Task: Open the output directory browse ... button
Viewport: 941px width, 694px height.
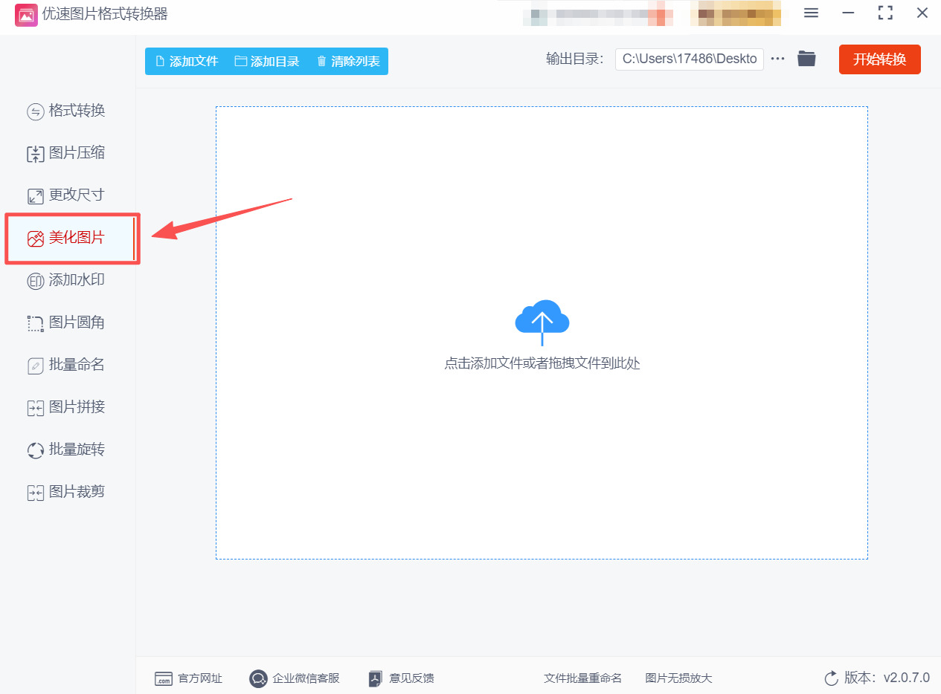Action: [x=777, y=58]
